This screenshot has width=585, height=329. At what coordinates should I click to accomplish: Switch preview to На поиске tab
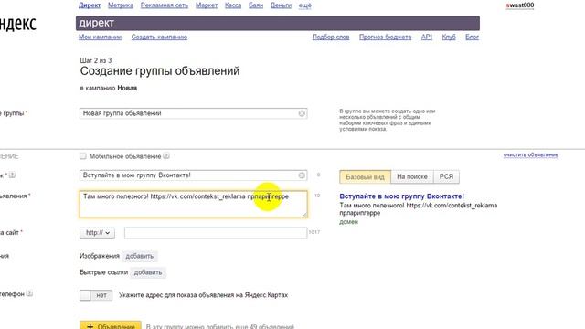412,176
